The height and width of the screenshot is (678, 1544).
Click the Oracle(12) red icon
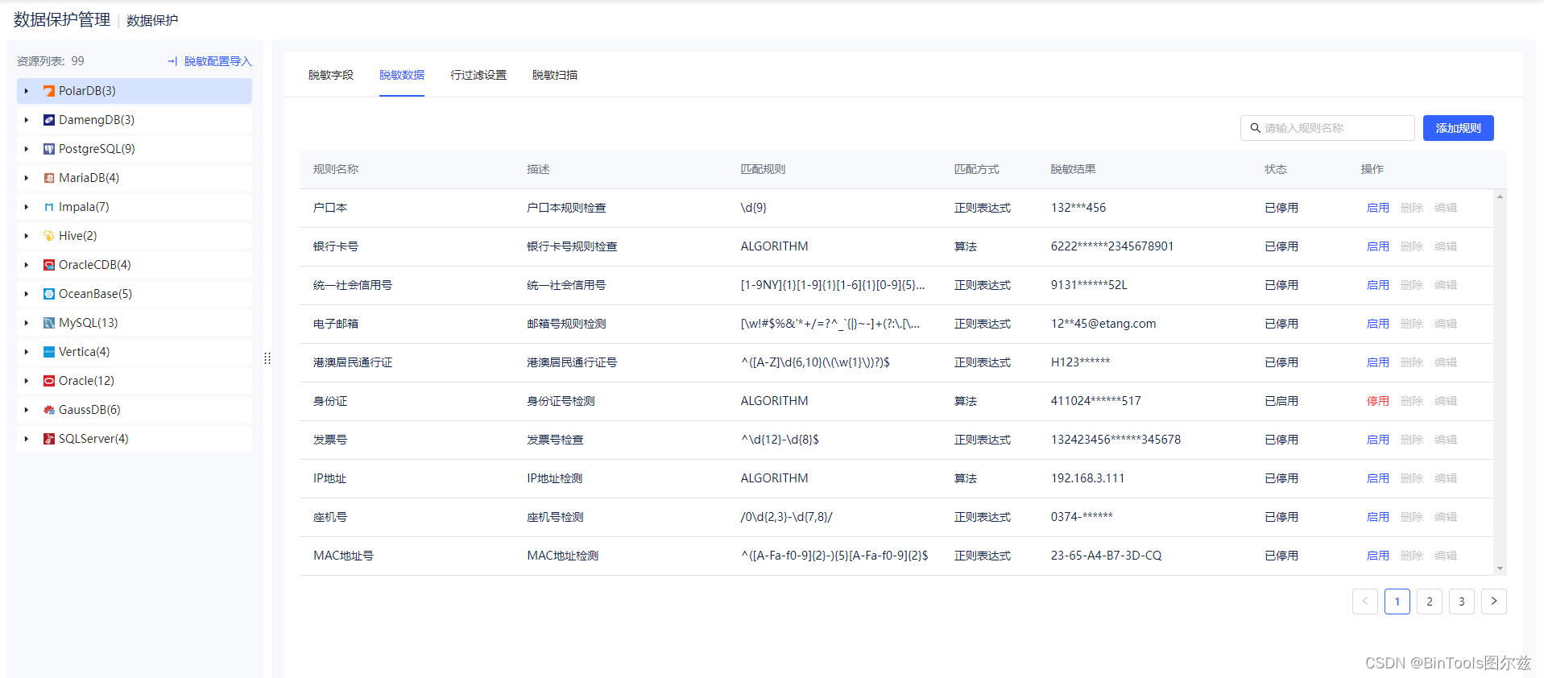pyautogui.click(x=49, y=381)
